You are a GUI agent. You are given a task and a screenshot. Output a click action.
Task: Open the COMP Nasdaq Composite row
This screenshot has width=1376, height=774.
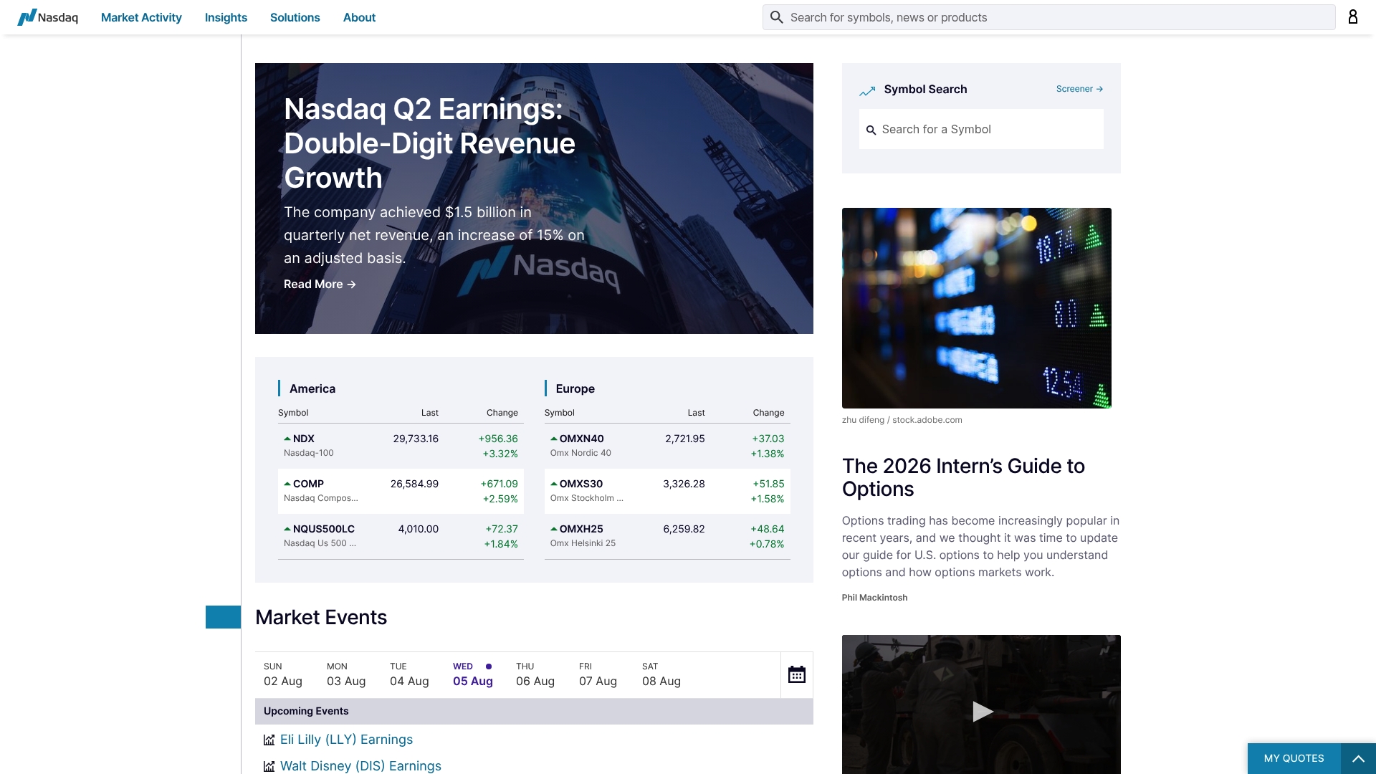click(x=401, y=491)
